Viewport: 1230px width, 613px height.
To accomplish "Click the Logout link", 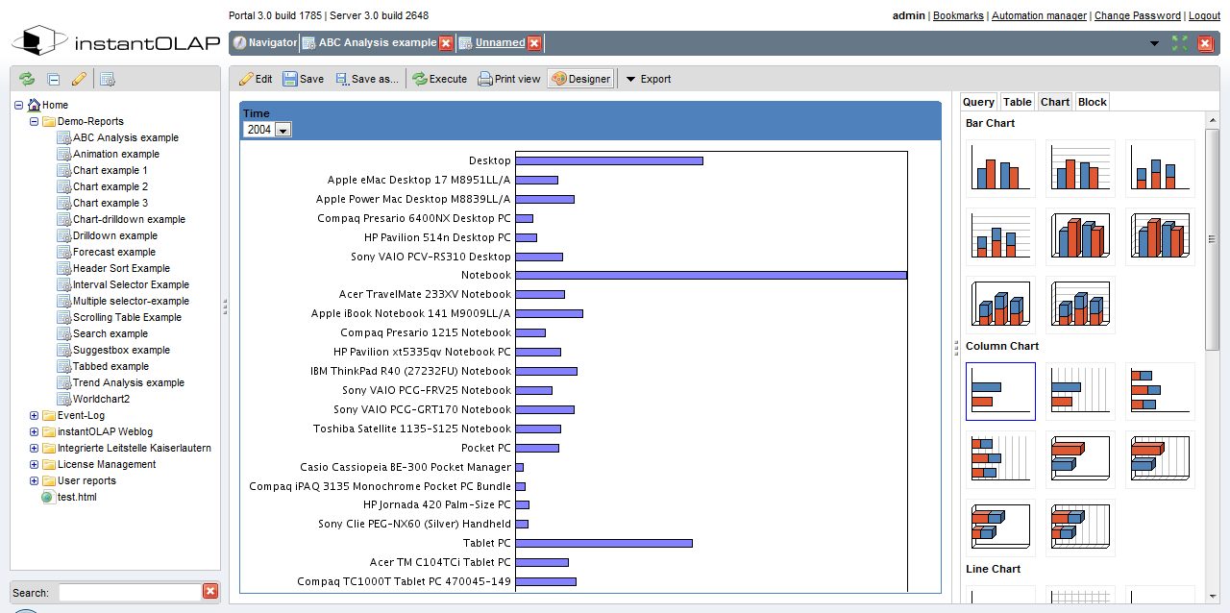I will [1204, 15].
